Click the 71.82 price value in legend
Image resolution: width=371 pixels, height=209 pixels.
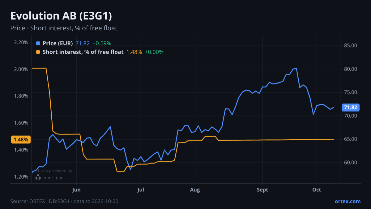(x=83, y=43)
